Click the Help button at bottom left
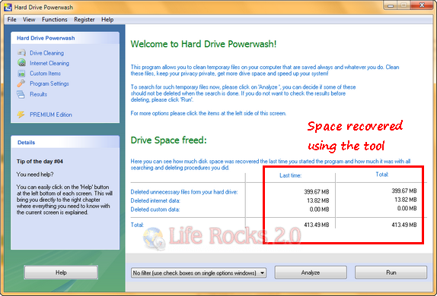The width and height of the screenshot is (437, 296). (61, 272)
